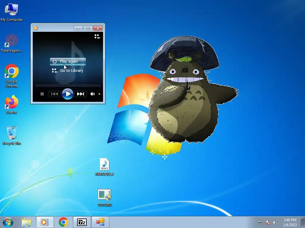Open the Windows Start menu orb
The height and width of the screenshot is (228, 305).
point(8,222)
